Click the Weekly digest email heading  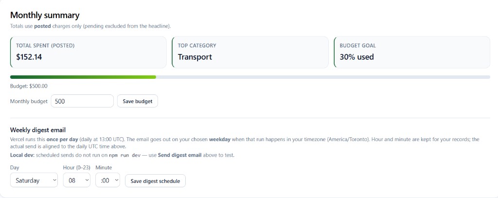coord(38,130)
